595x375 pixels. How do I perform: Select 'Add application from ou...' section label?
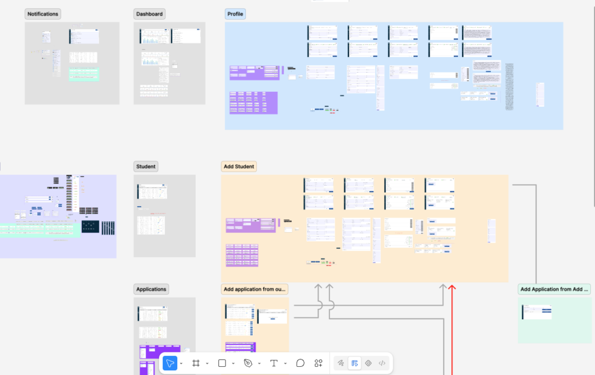[255, 289]
